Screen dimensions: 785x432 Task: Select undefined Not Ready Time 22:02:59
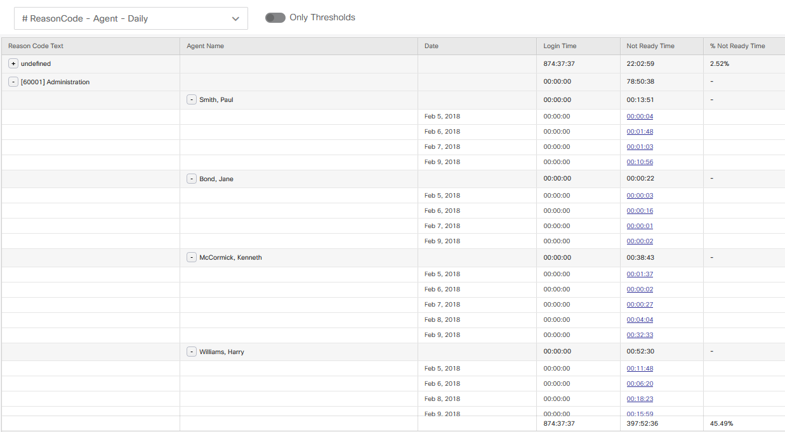pos(640,64)
